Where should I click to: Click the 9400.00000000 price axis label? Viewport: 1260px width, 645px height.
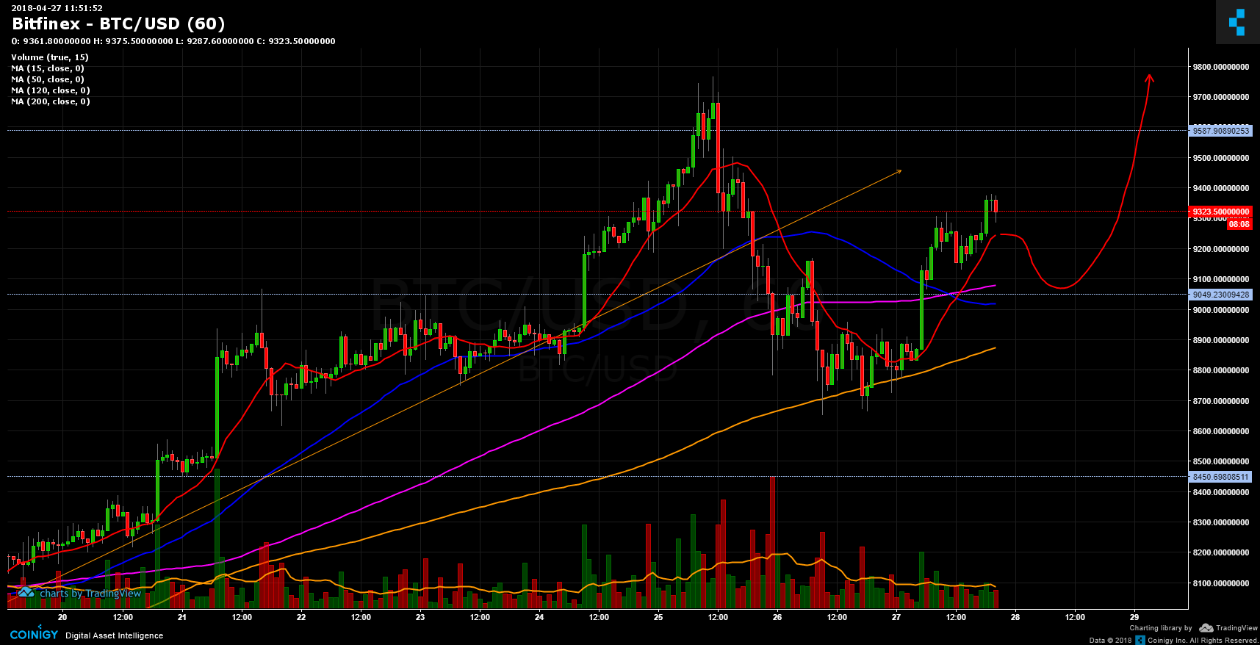click(x=1221, y=188)
